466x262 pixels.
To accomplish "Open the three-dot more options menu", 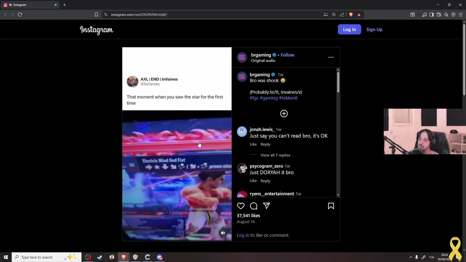I will point(331,57).
